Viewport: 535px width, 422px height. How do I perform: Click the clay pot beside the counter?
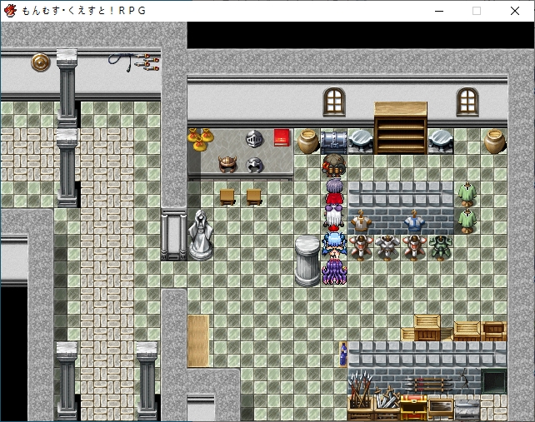[x=307, y=141]
